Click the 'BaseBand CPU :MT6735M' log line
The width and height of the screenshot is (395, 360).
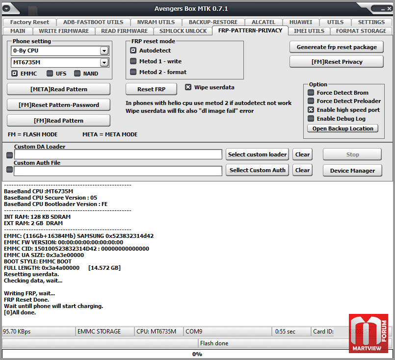pyautogui.click(x=39, y=191)
